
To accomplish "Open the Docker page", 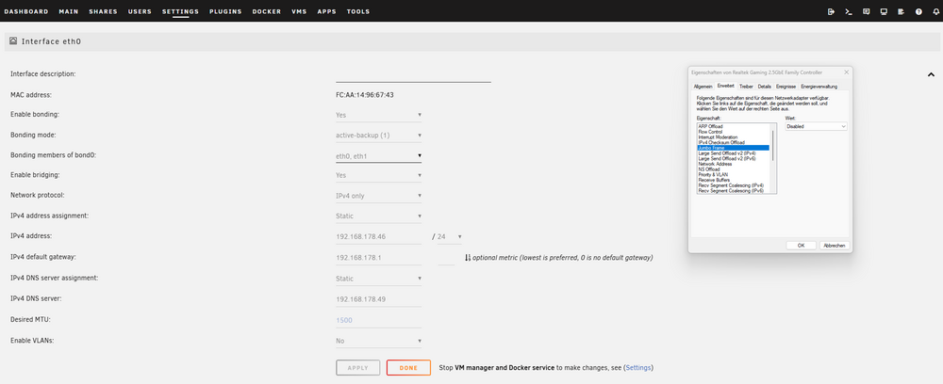I will [x=267, y=11].
